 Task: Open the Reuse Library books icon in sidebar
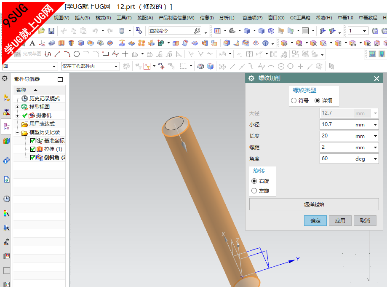click(x=7, y=141)
